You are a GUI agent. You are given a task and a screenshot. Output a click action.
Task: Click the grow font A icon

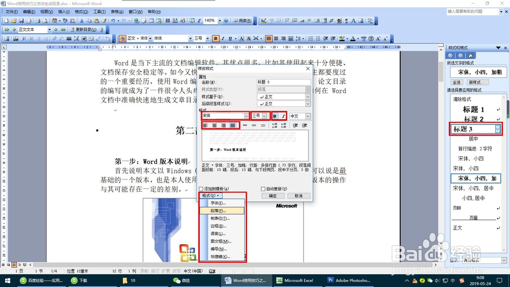tap(378, 38)
